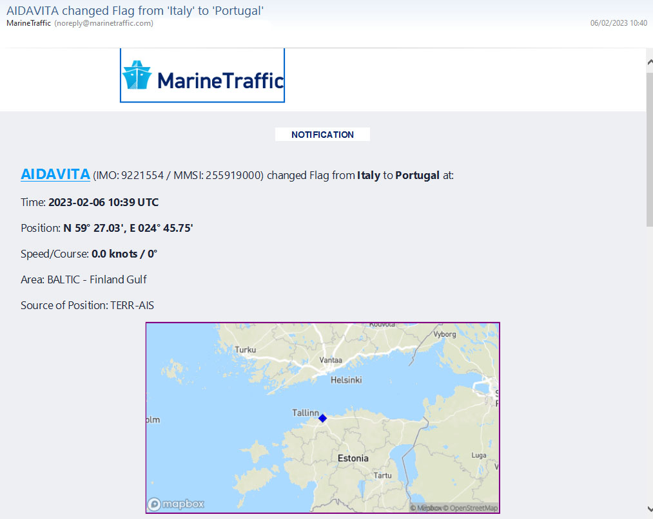The width and height of the screenshot is (653, 519).
Task: Click the MarineTraffic ship logo icon
Action: click(137, 76)
